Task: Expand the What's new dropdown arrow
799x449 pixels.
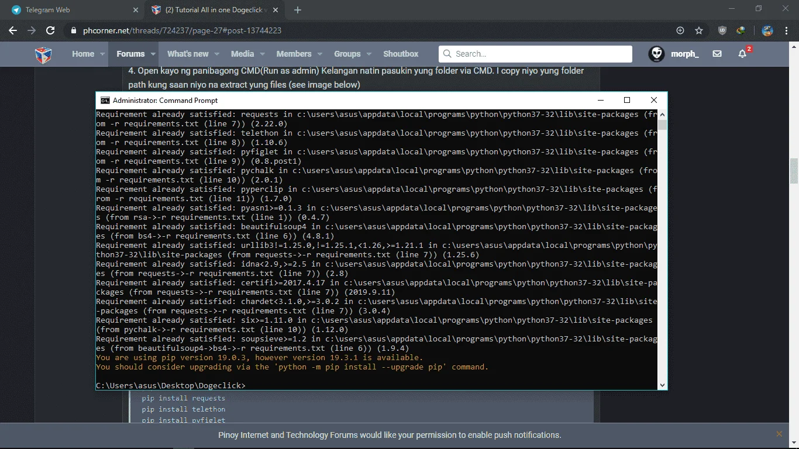Action: pos(216,54)
